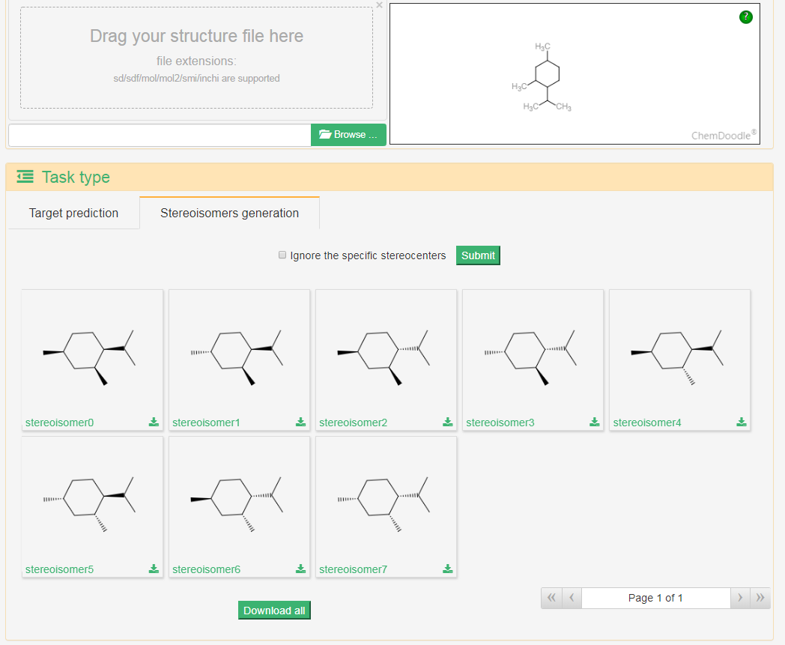Jump to first page arrow

551,598
